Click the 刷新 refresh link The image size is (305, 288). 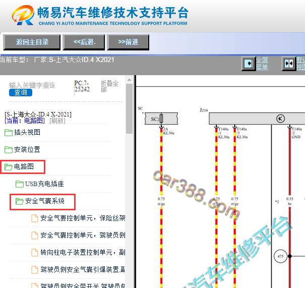pos(57,121)
